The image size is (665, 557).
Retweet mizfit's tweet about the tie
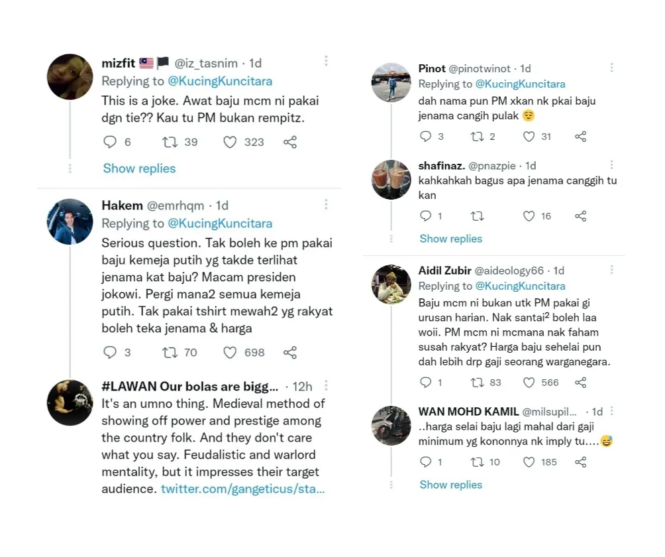point(170,142)
